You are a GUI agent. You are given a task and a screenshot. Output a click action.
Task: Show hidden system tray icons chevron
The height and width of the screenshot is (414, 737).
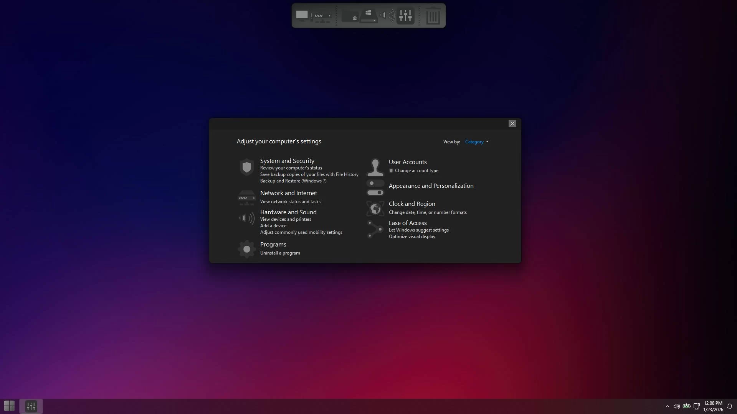point(667,406)
